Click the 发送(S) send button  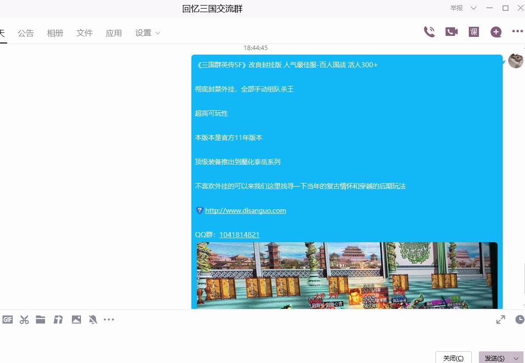point(495,357)
